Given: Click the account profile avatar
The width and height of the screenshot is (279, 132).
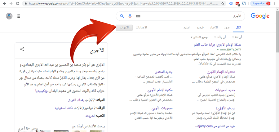Looking at the screenshot, I should click(x=9, y=16).
